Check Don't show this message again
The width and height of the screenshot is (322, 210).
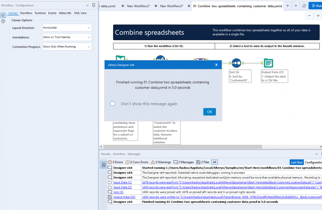pos(113,103)
